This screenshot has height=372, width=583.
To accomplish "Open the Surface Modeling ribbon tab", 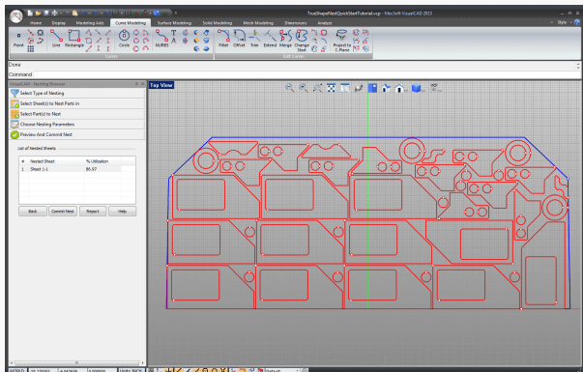I will click(x=174, y=23).
